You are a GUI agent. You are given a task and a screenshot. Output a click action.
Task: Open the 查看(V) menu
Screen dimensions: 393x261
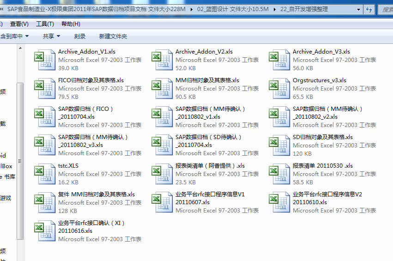(x=19, y=24)
